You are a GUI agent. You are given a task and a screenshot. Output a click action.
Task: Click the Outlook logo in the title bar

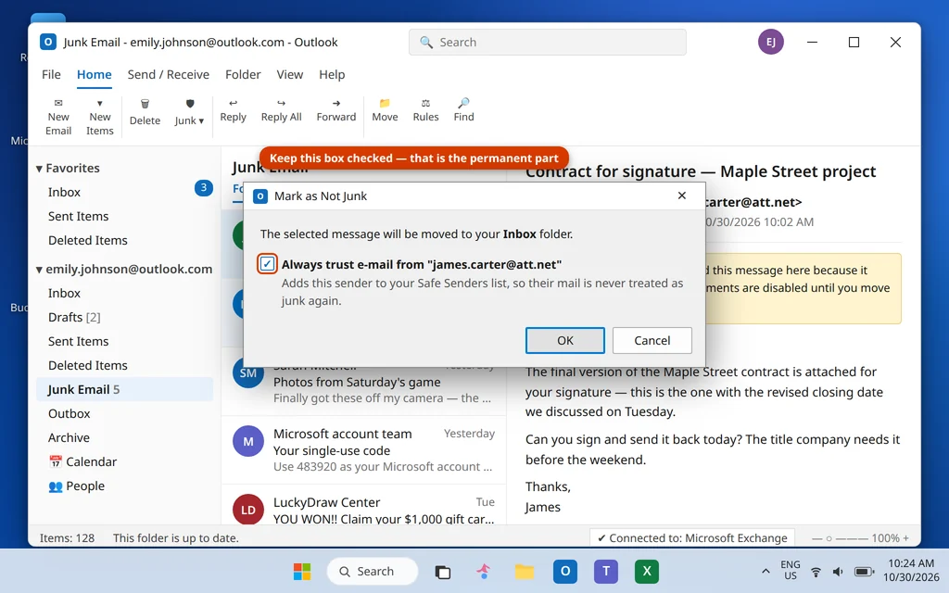48,42
